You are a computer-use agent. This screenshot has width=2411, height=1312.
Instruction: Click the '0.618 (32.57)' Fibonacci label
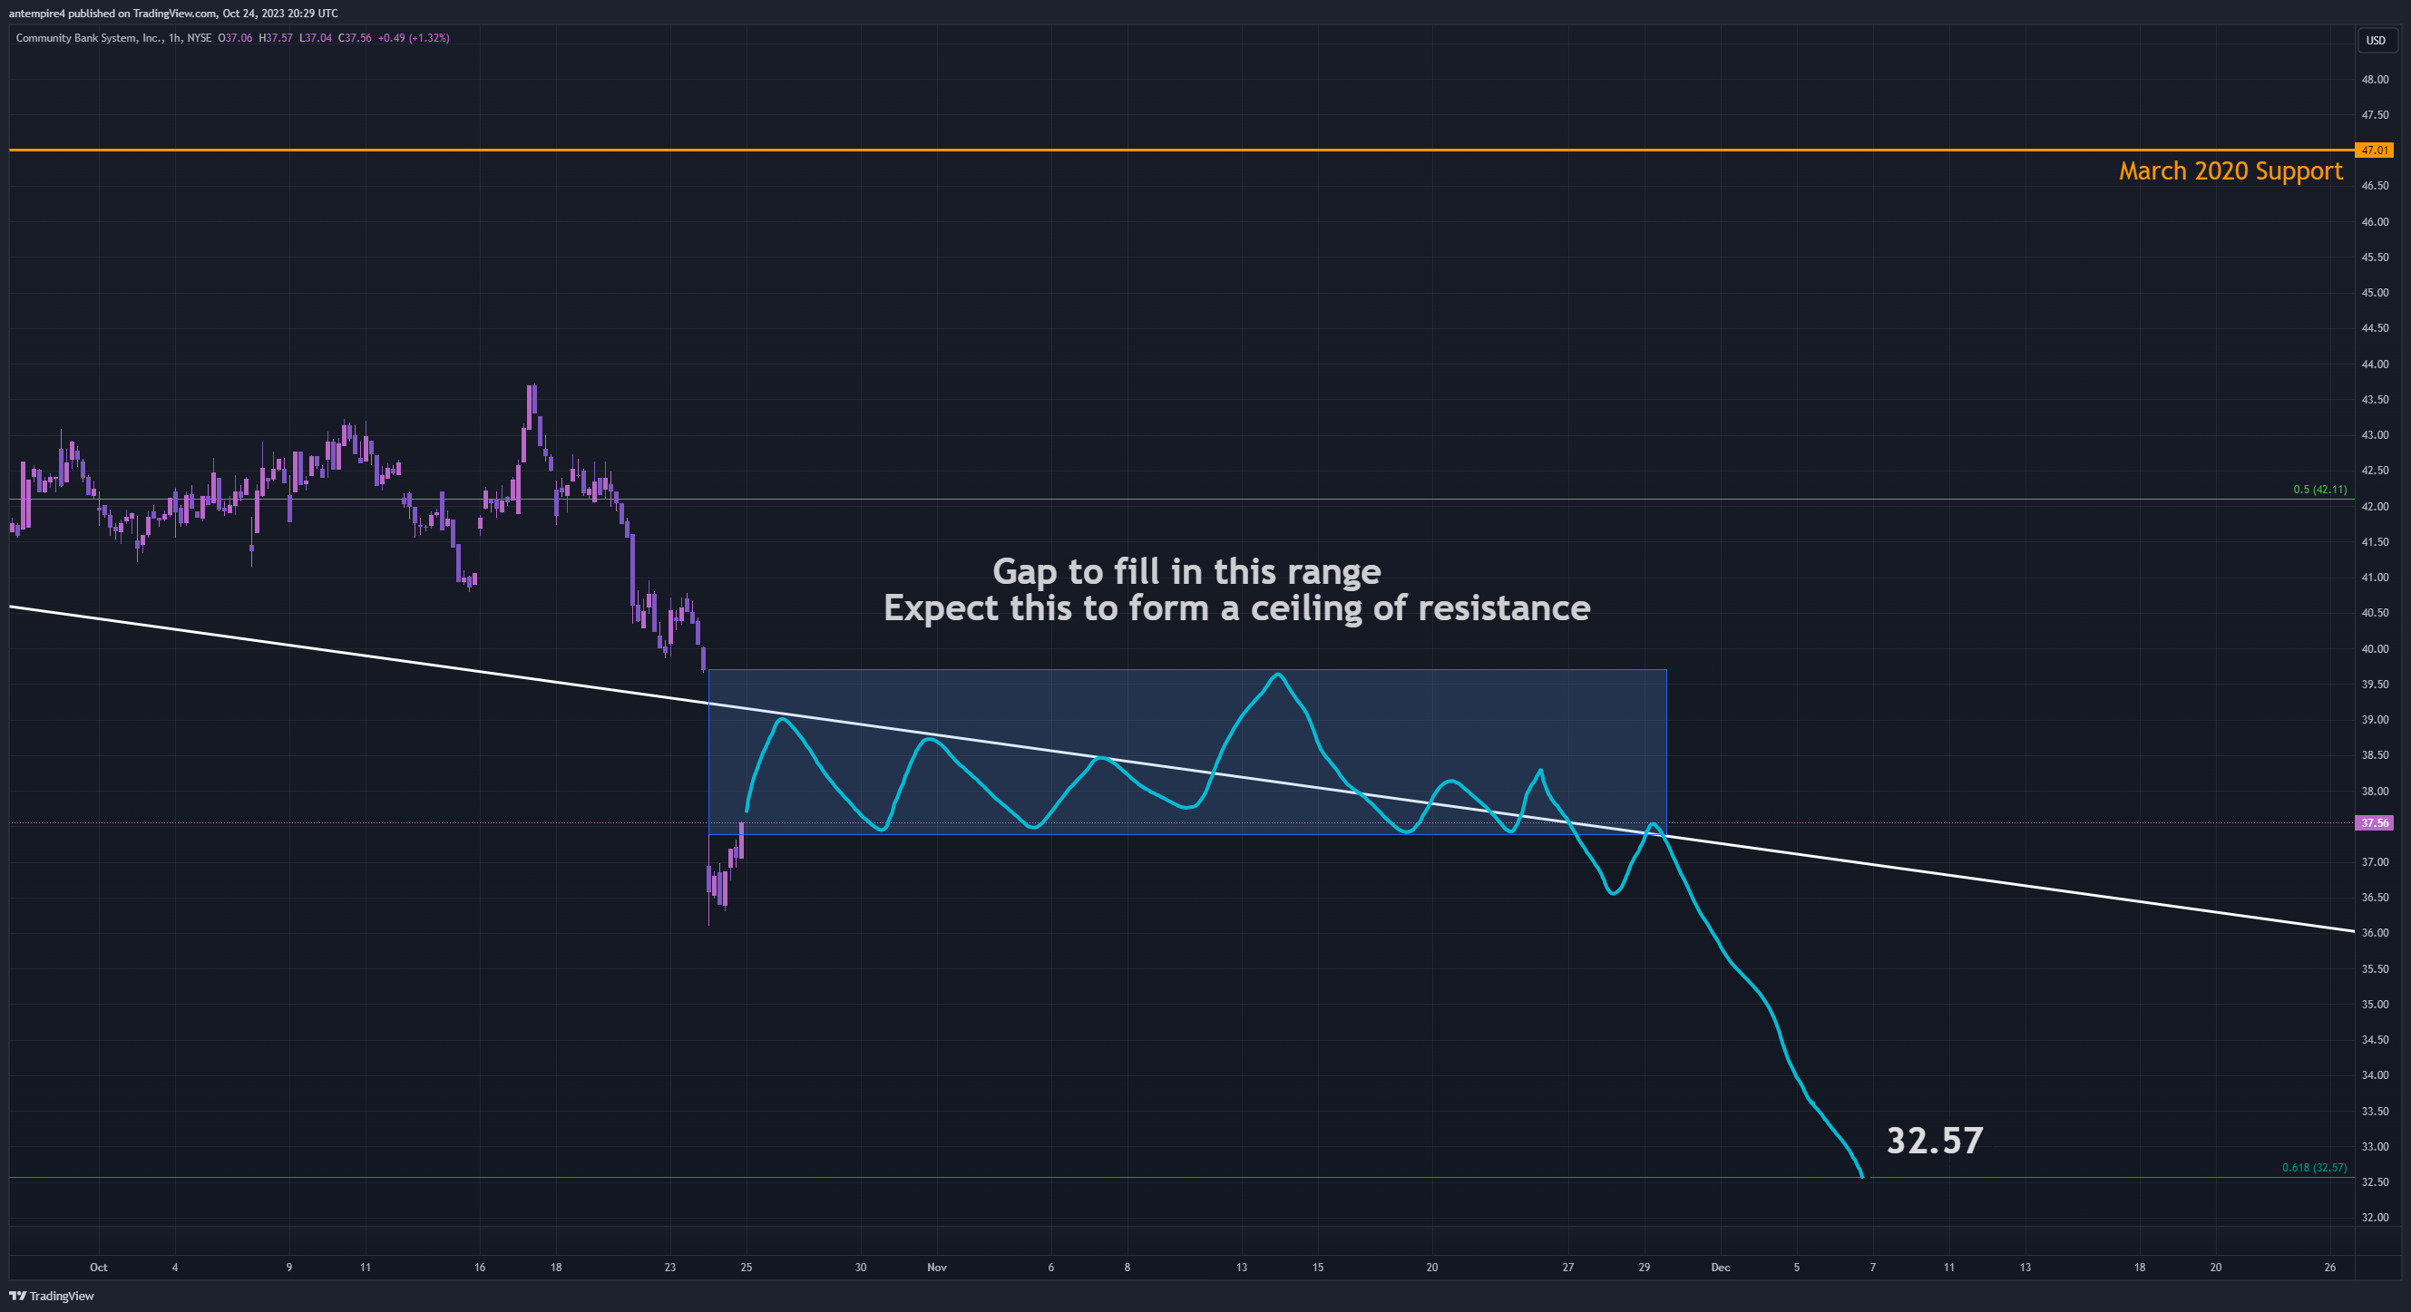pyautogui.click(x=2314, y=1168)
